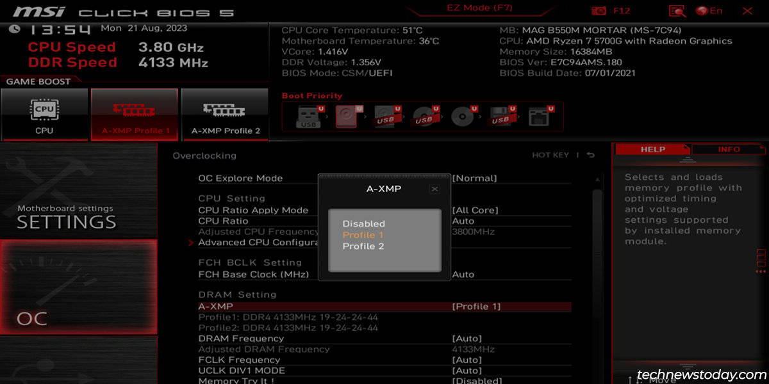The width and height of the screenshot is (769, 384).
Task: Click the 'Adjusted CPU Frequency' row
Action: click(384, 232)
